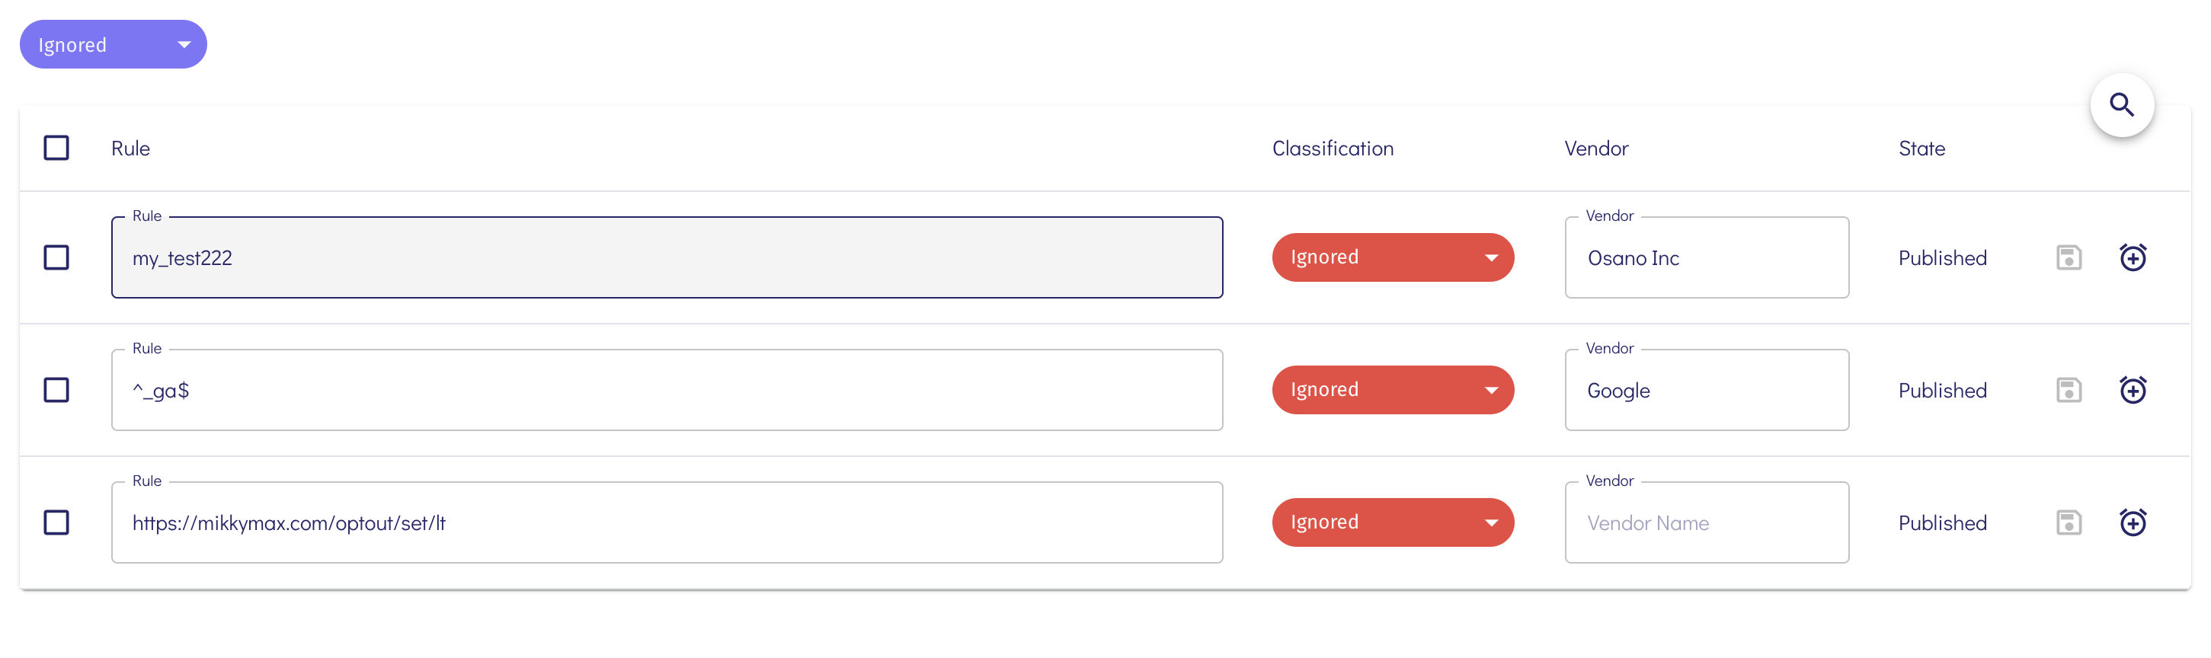Click the search magnifier icon
This screenshot has width=2211, height=658.
pyautogui.click(x=2122, y=104)
